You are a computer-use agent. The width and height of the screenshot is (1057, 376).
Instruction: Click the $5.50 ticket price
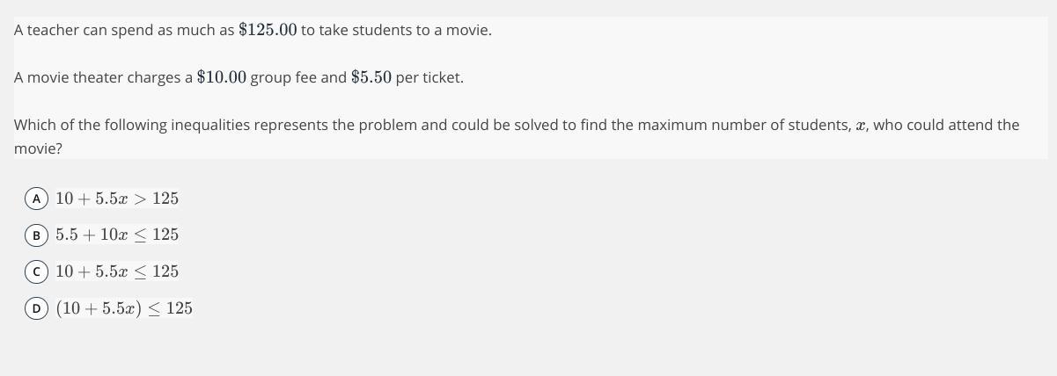tap(371, 77)
